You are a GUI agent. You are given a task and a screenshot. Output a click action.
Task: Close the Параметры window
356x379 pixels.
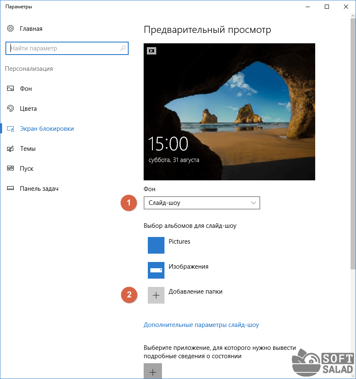[x=346, y=7]
